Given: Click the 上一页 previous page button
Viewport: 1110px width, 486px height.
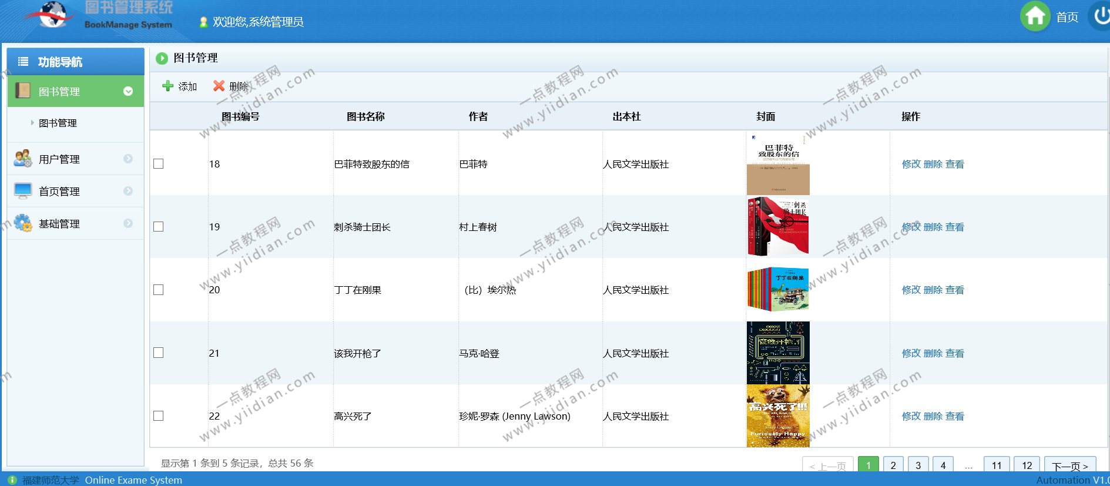Looking at the screenshot, I should click(x=828, y=464).
